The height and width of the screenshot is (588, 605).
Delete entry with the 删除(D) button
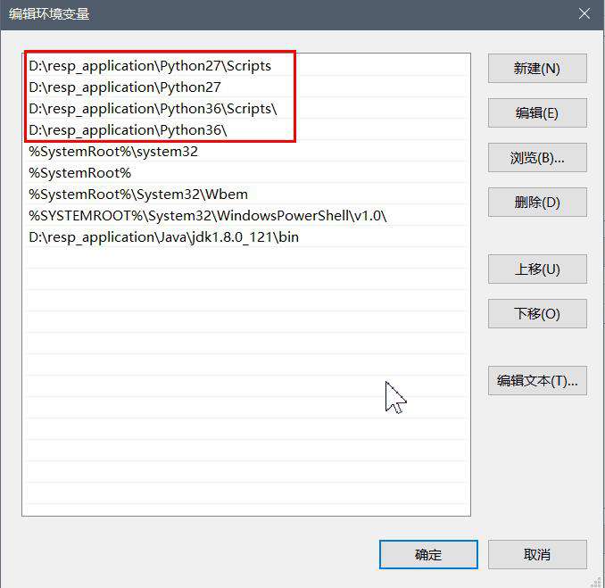[537, 203]
